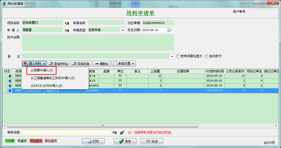Click the 保存 button
281x148 pixels.
pyautogui.click(x=125, y=141)
